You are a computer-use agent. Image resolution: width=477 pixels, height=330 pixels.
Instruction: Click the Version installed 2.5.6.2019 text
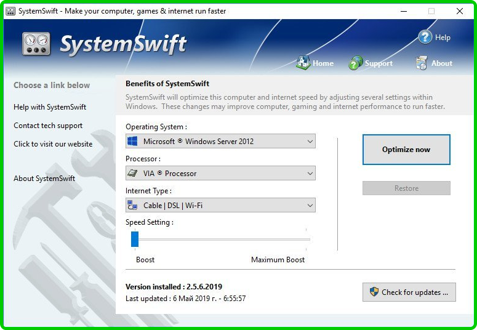(174, 287)
